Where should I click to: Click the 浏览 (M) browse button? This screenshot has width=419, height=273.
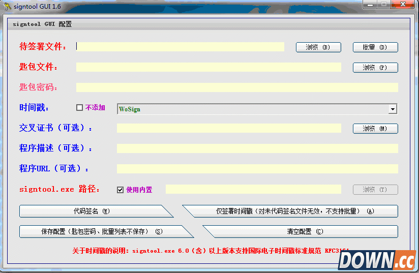pos(375,129)
